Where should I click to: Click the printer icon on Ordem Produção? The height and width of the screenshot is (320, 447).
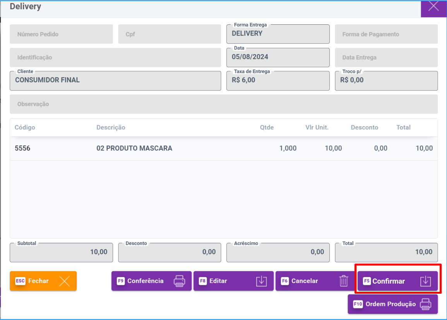tap(425, 304)
